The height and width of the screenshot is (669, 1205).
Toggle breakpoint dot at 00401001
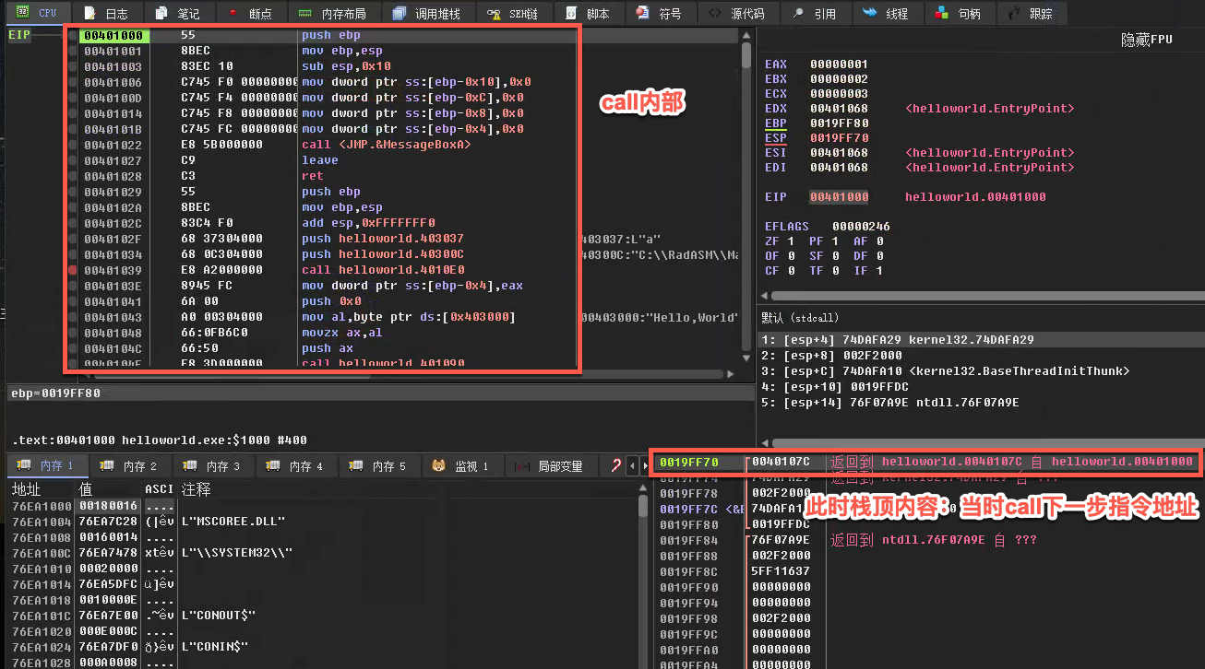point(73,51)
